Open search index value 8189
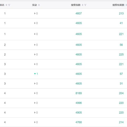 pos(79,93)
